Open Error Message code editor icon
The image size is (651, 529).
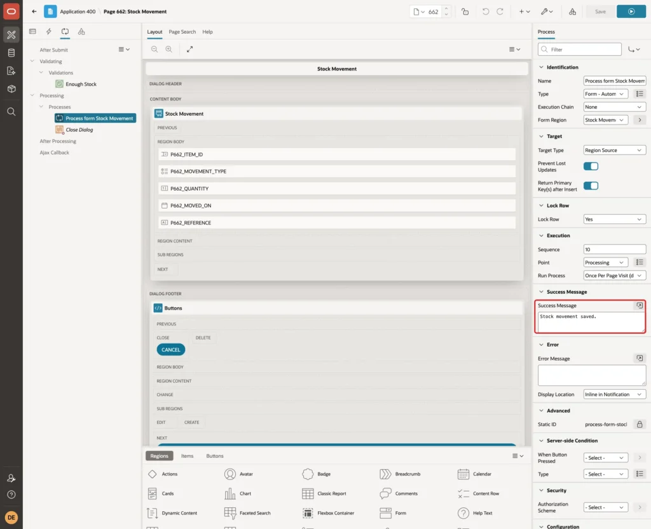click(x=640, y=359)
